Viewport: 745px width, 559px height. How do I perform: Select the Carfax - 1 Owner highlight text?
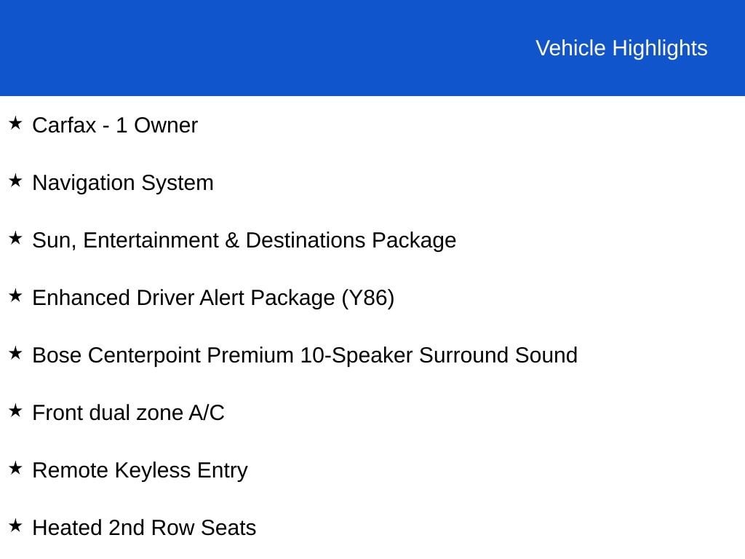coord(115,125)
